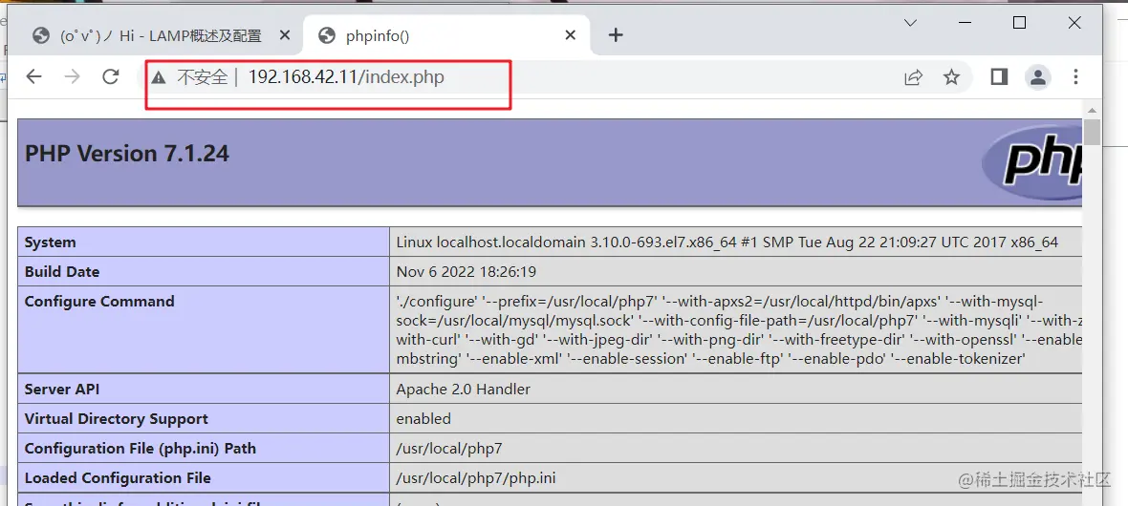This screenshot has height=506, width=1128.
Task: Open the user profile avatar menu
Action: coord(1037,77)
